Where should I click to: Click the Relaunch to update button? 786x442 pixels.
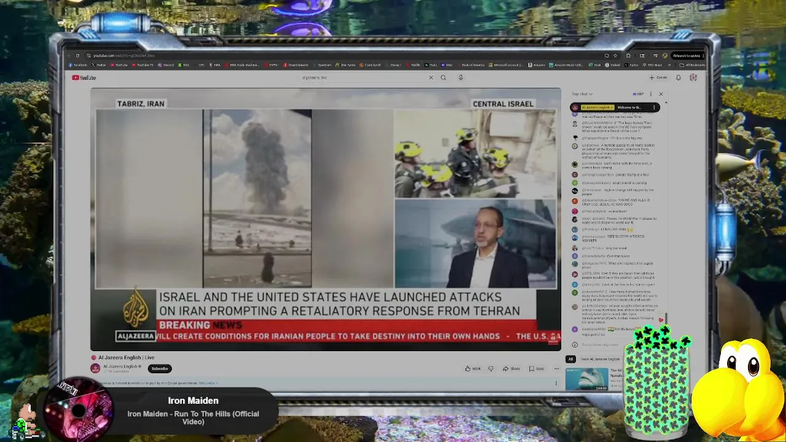688,56
